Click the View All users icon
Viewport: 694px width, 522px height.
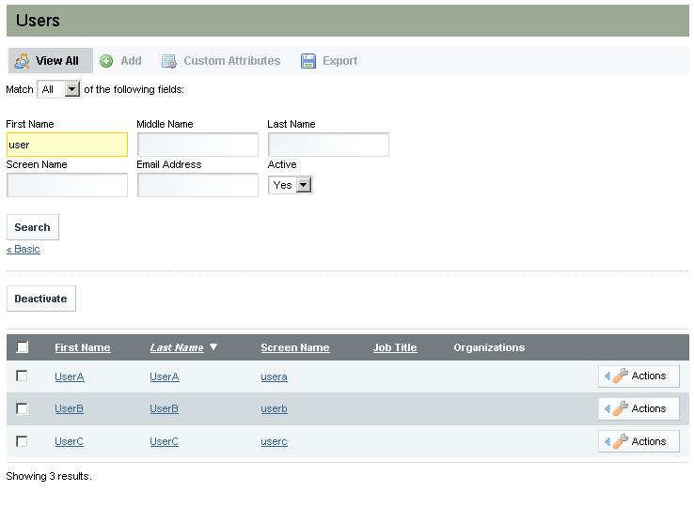tap(22, 61)
